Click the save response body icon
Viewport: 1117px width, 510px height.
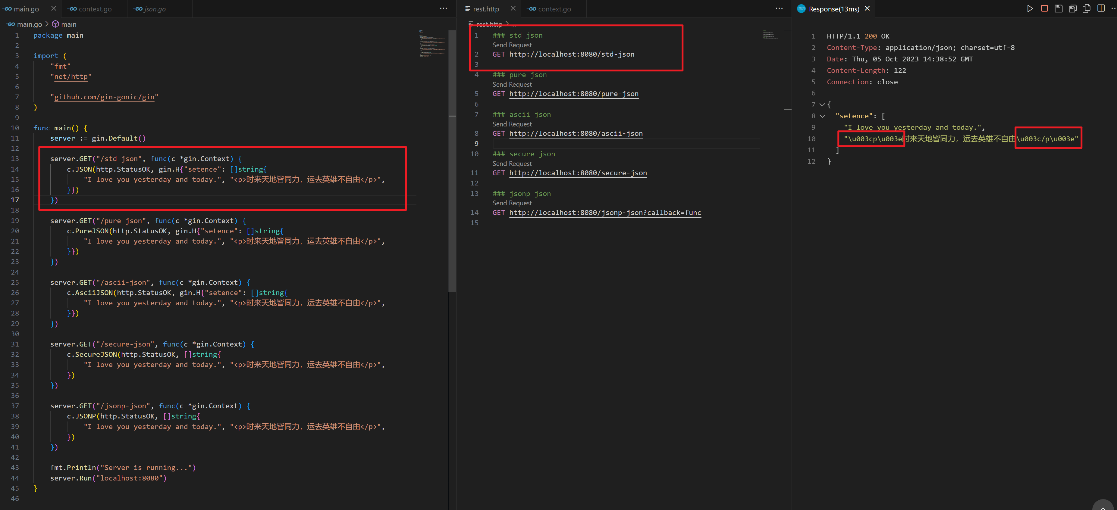pyautogui.click(x=1073, y=8)
